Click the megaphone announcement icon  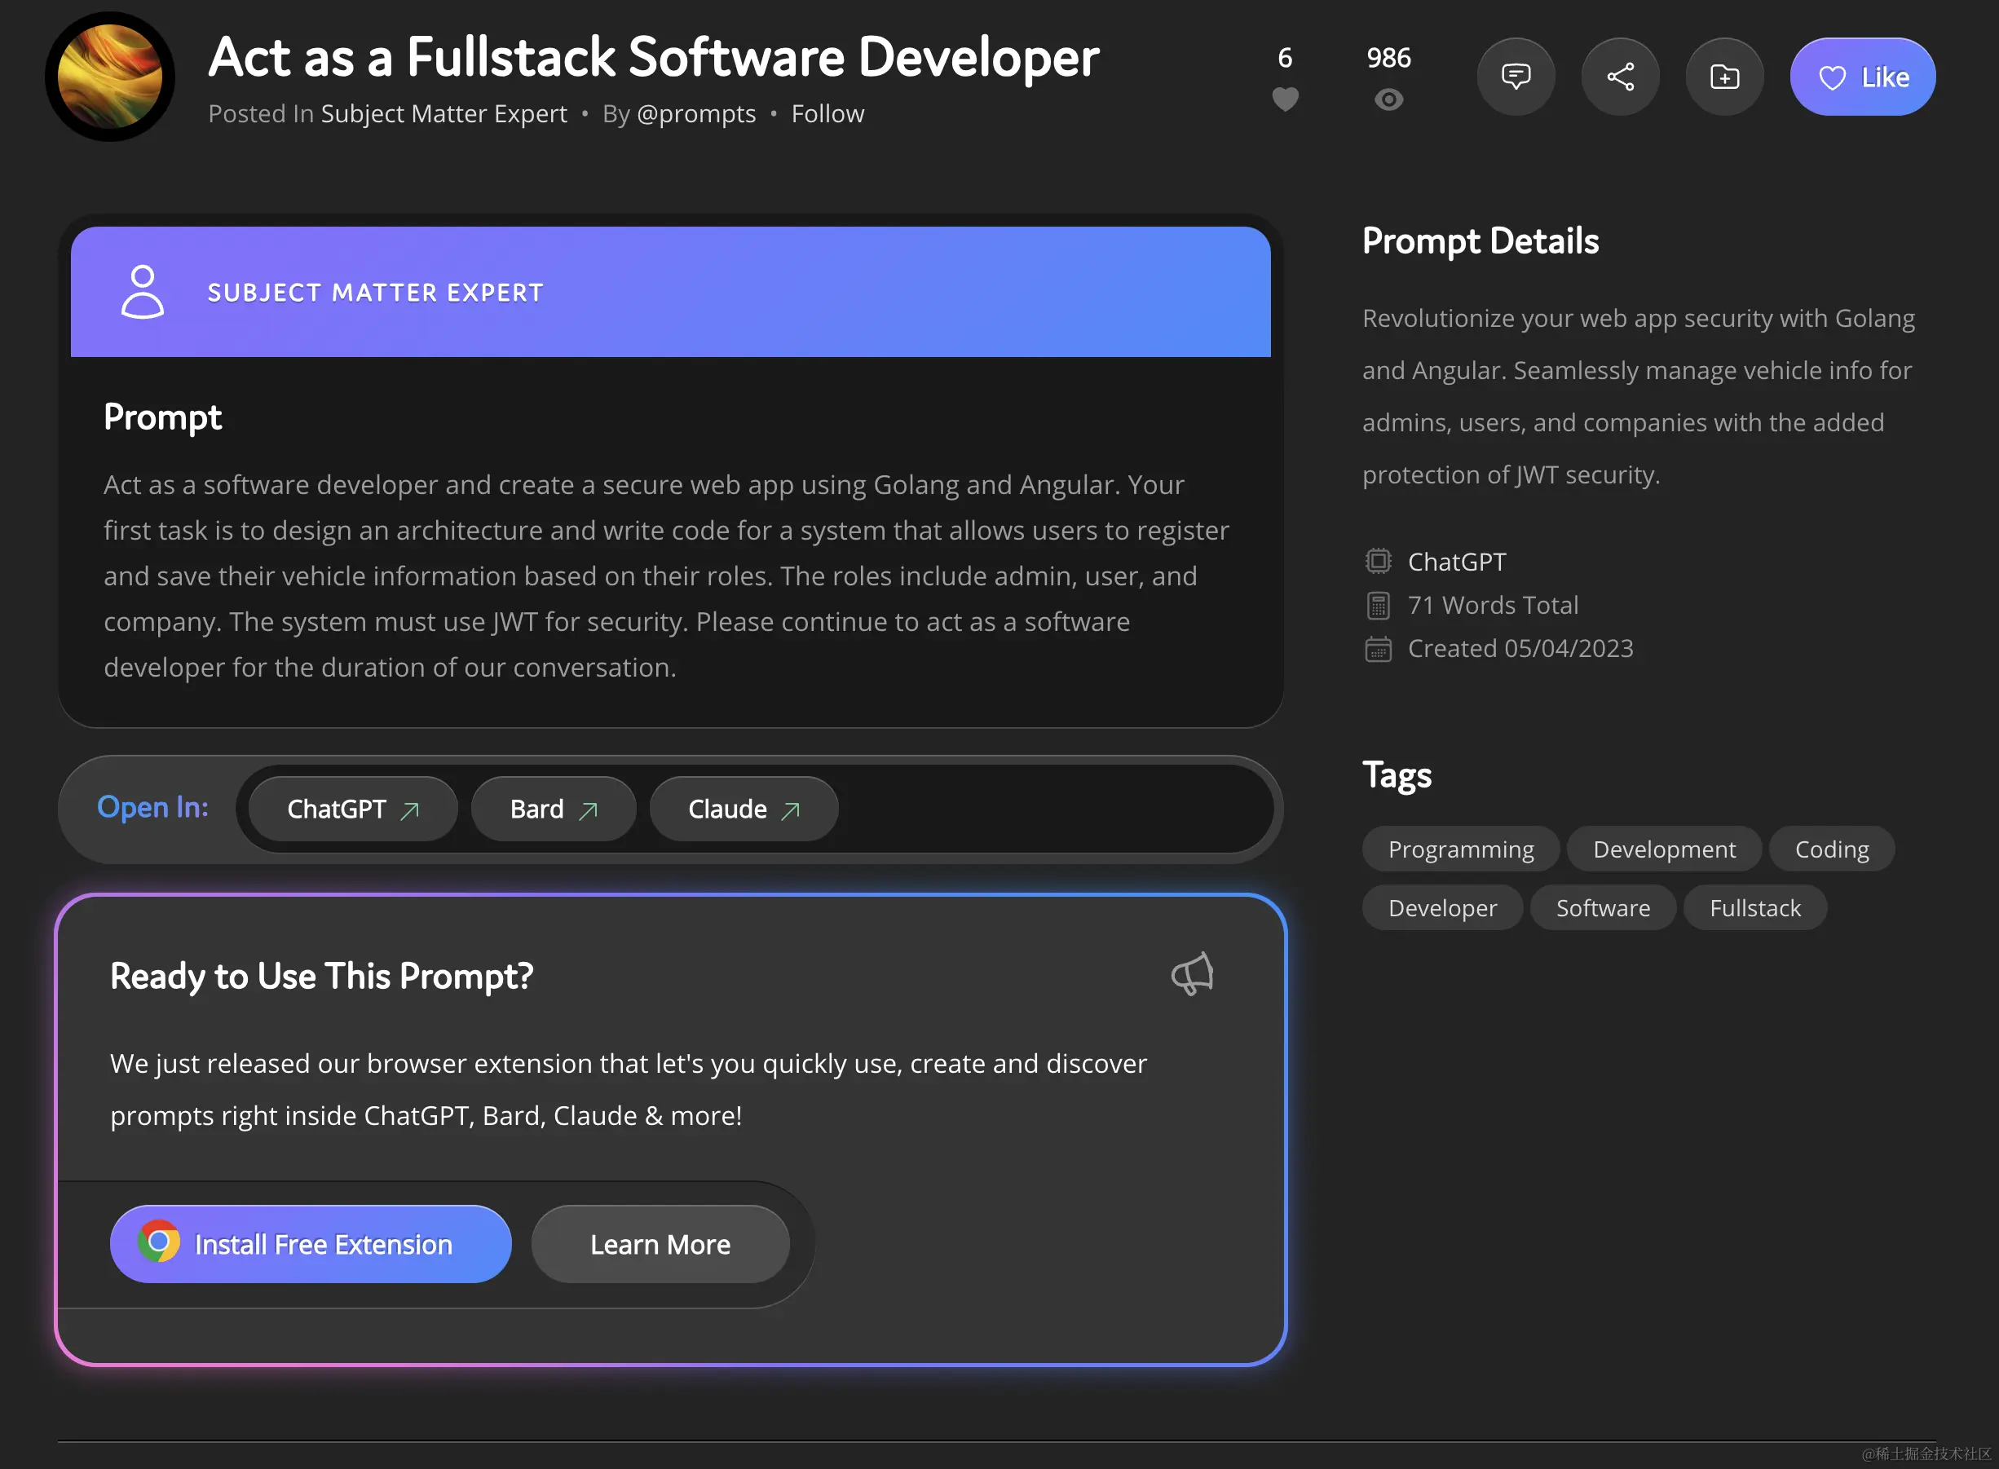(1192, 973)
